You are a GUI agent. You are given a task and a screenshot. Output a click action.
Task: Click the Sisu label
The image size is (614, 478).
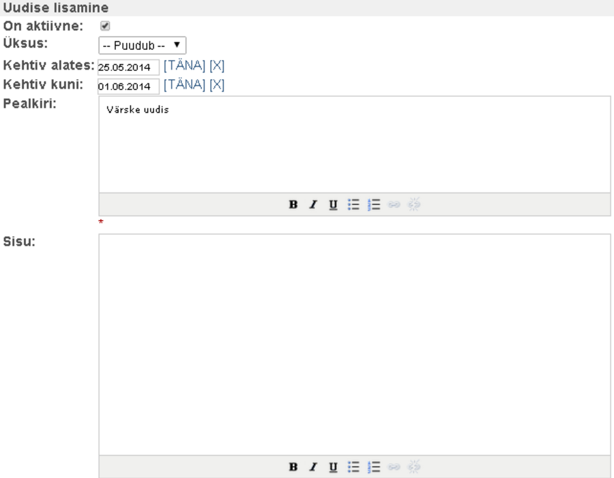coord(19,241)
